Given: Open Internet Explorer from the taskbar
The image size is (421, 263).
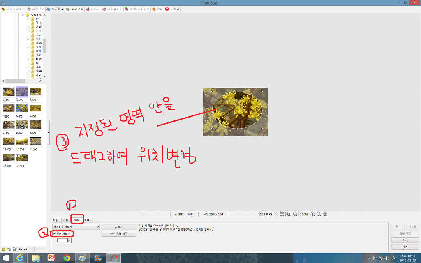Looking at the screenshot, I should point(19,258).
